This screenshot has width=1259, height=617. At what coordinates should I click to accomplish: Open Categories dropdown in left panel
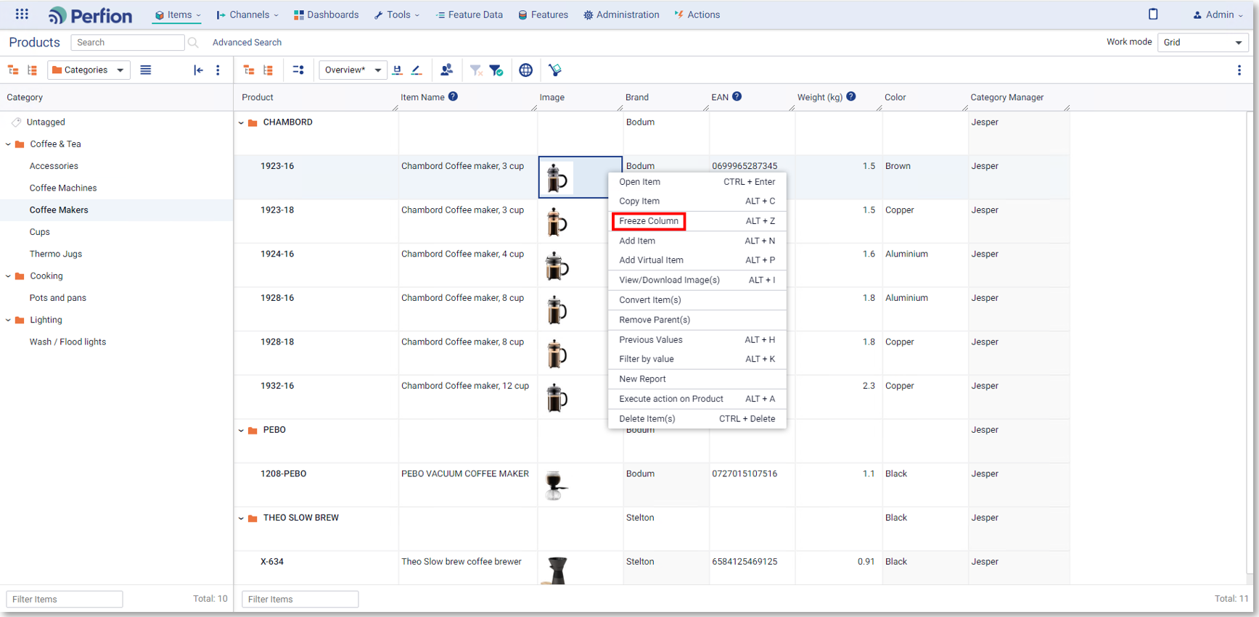point(89,70)
